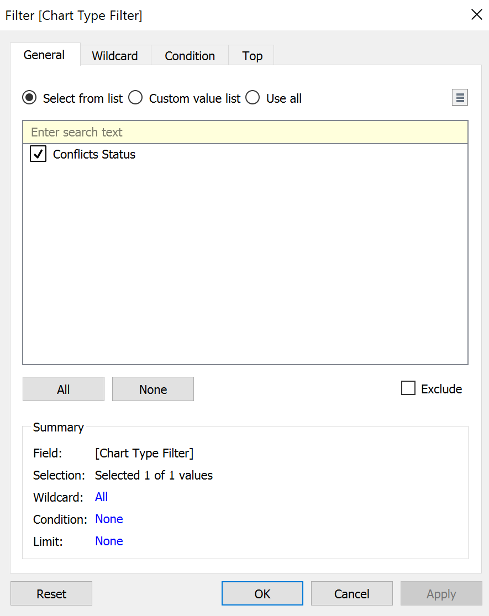Select the 'Select from list' radio option

click(29, 98)
